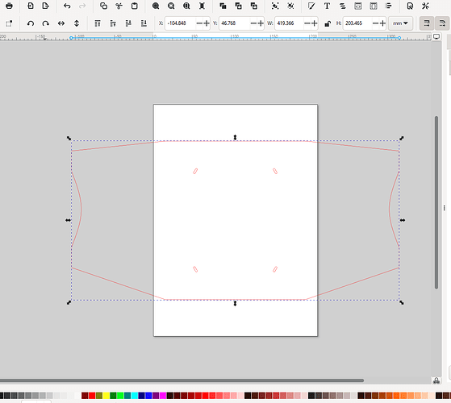Rotate selection 90° counter-clockwise
The image size is (451, 403).
pyautogui.click(x=31, y=23)
